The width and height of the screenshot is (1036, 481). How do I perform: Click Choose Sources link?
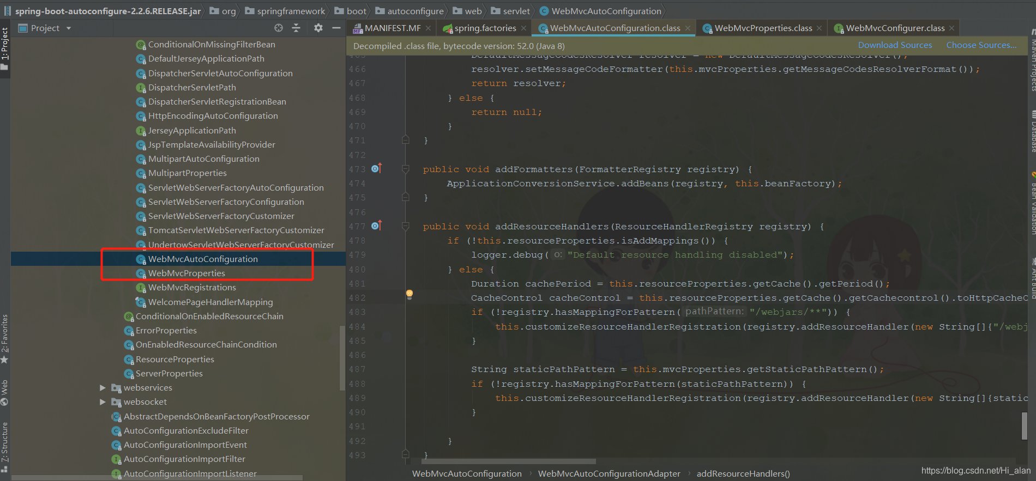click(981, 45)
